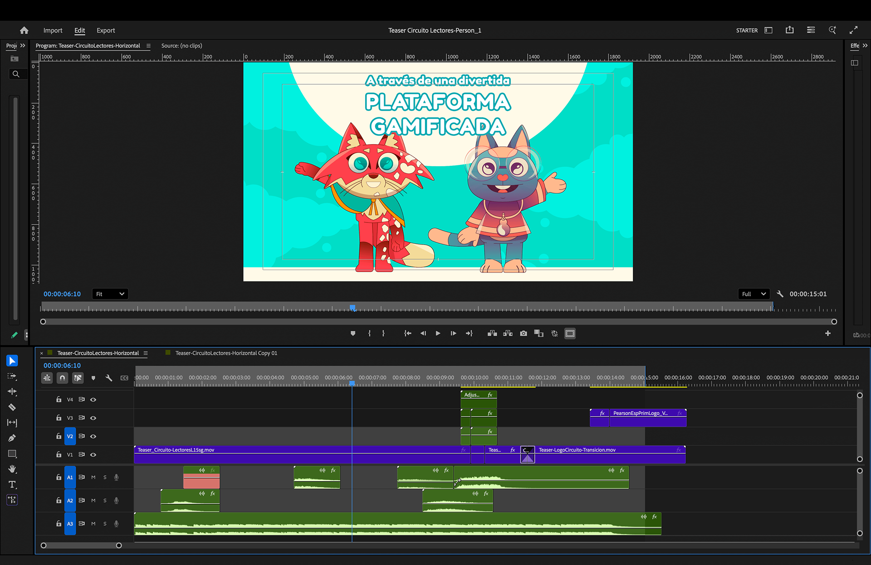Toggle V4 track visibility eye
The width and height of the screenshot is (871, 565).
click(93, 400)
